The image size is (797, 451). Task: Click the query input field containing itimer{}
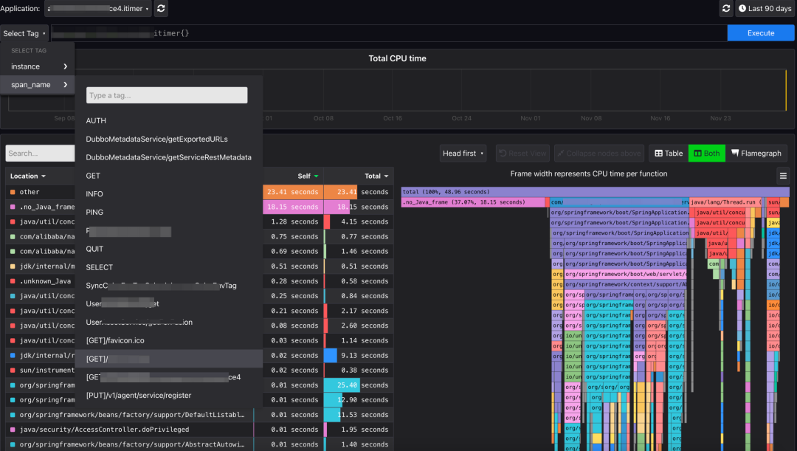coord(389,33)
